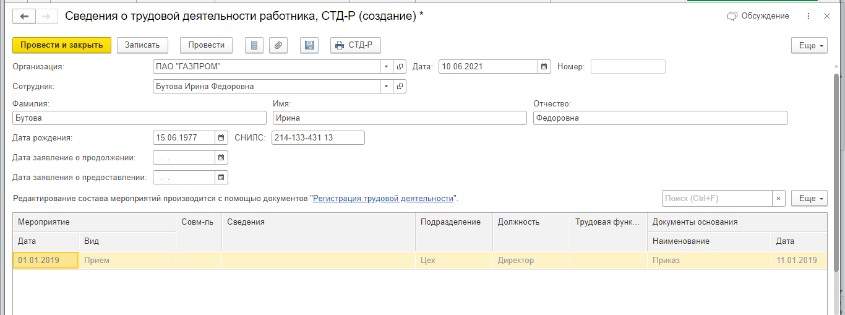Click the Провести и закрыть button

coord(62,45)
